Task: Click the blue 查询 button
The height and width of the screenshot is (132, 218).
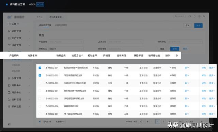Action: pyautogui.click(x=175, y=49)
